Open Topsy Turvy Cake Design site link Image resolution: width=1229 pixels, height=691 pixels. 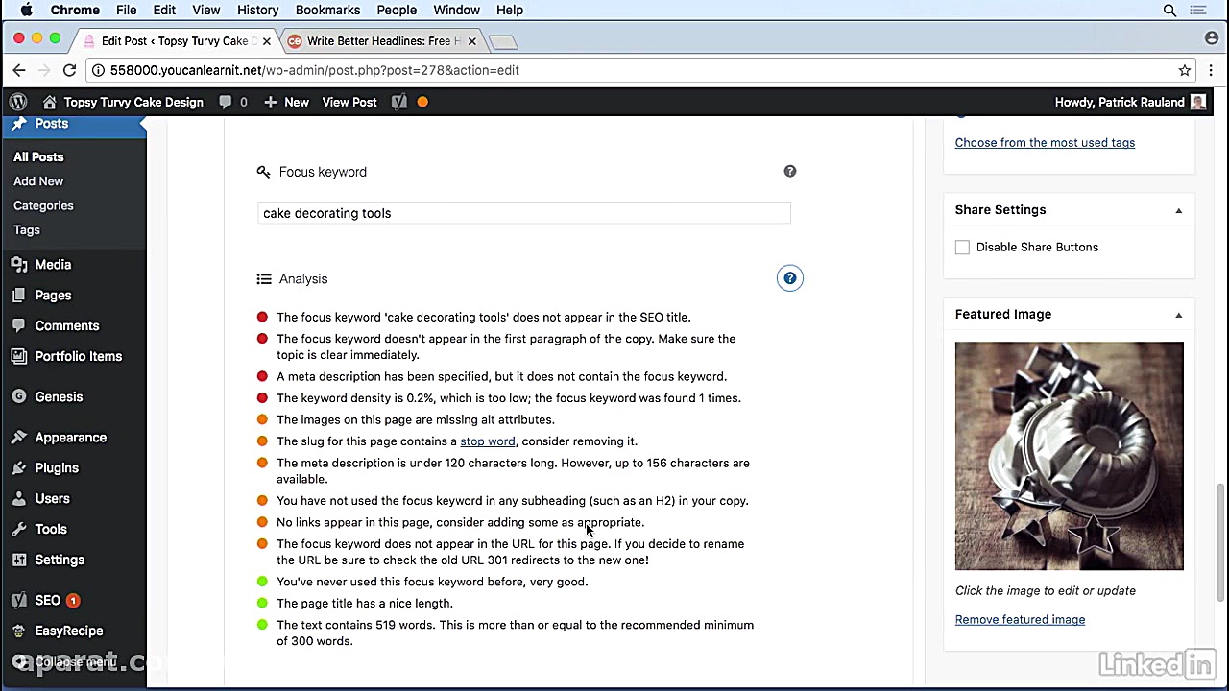[x=124, y=102]
